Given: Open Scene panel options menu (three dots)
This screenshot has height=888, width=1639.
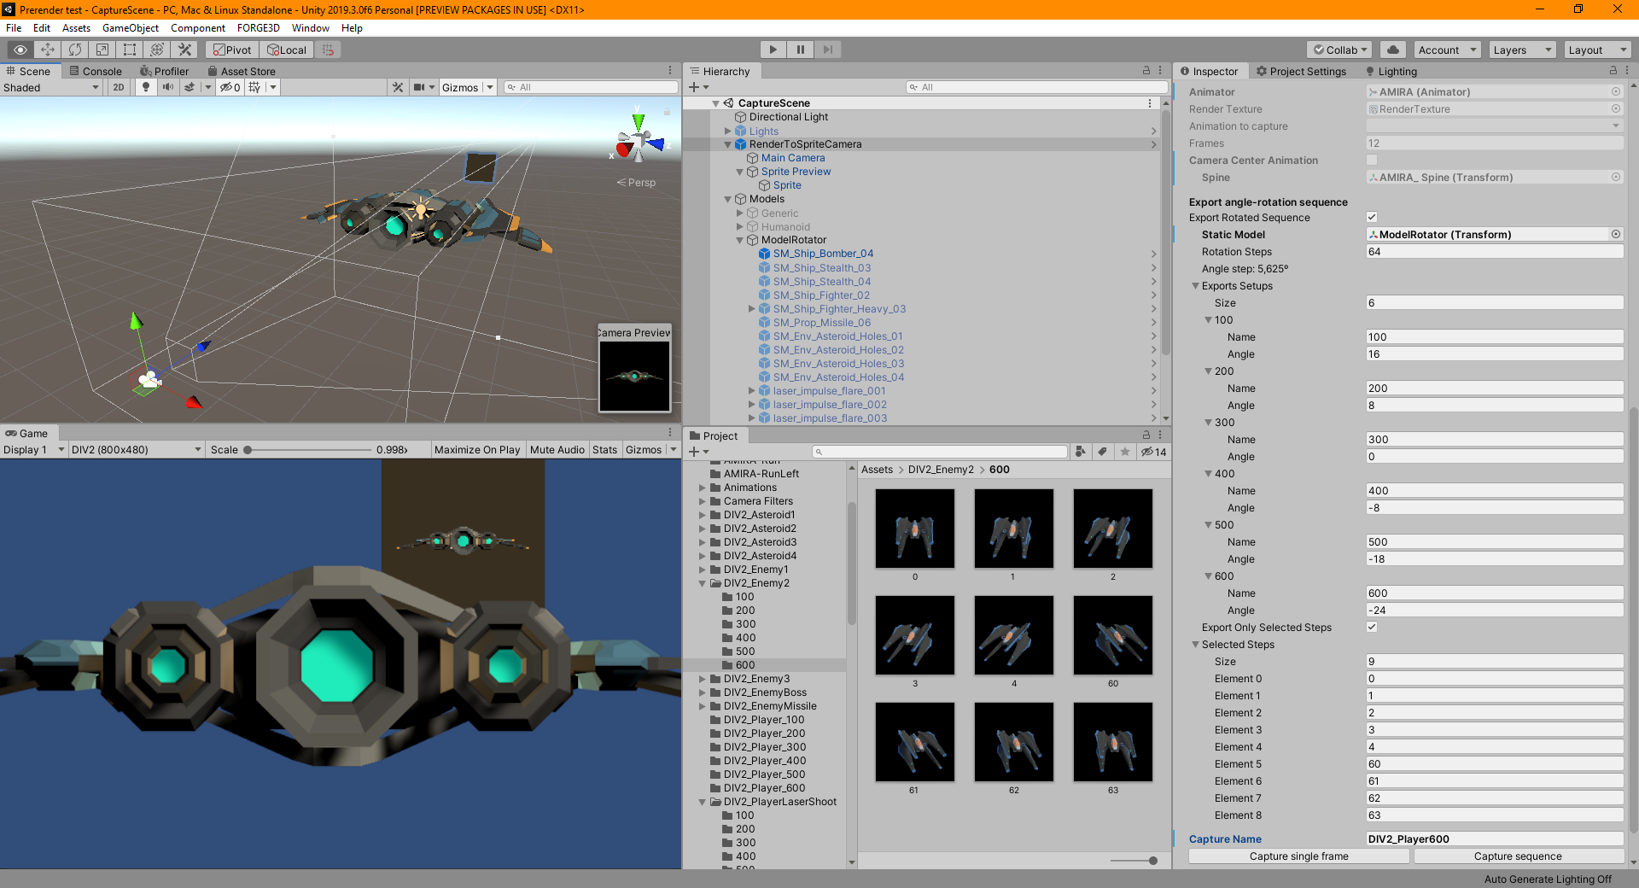Looking at the screenshot, I should click(670, 71).
